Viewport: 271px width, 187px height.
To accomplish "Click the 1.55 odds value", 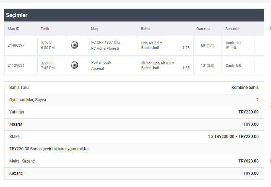I will (x=186, y=68).
